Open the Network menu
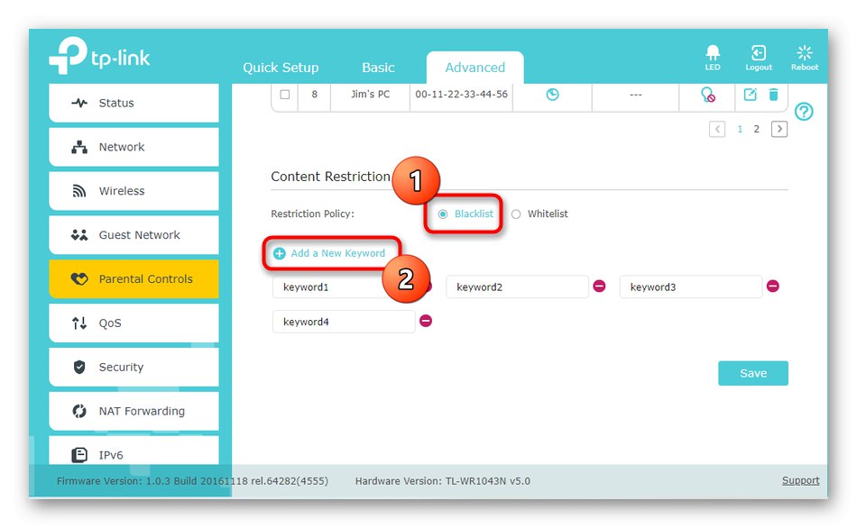The width and height of the screenshot is (857, 528). tap(134, 147)
